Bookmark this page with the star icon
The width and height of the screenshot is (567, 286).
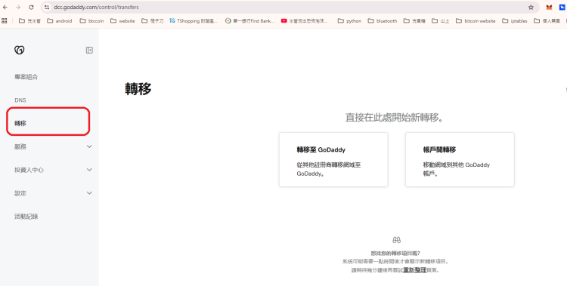tap(531, 8)
